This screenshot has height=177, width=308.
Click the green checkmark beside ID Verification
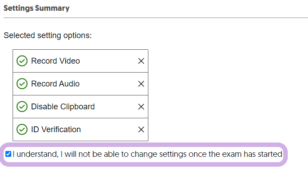click(x=22, y=130)
